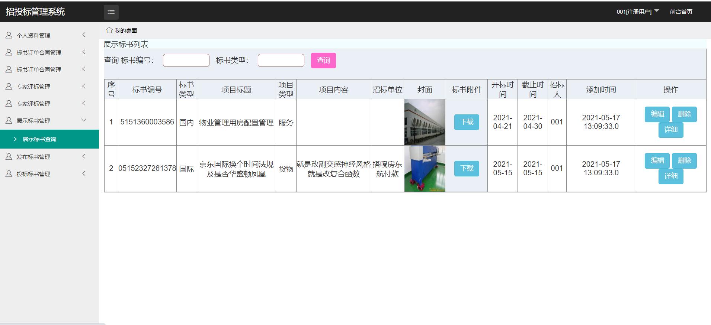
Task: Click the small arrow before 展示标书查询
Action: (x=15, y=139)
